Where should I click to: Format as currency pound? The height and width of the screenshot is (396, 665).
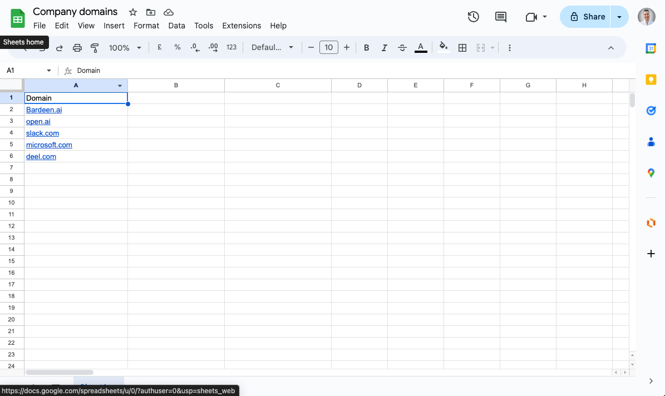pyautogui.click(x=160, y=47)
